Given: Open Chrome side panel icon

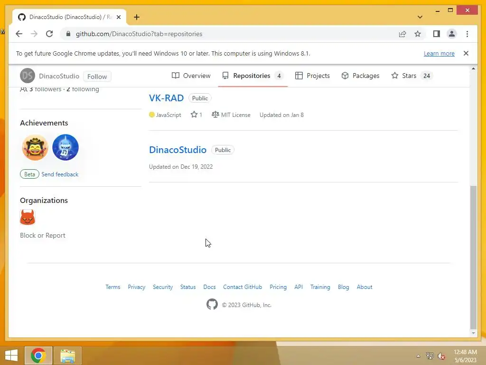Looking at the screenshot, I should [x=437, y=34].
